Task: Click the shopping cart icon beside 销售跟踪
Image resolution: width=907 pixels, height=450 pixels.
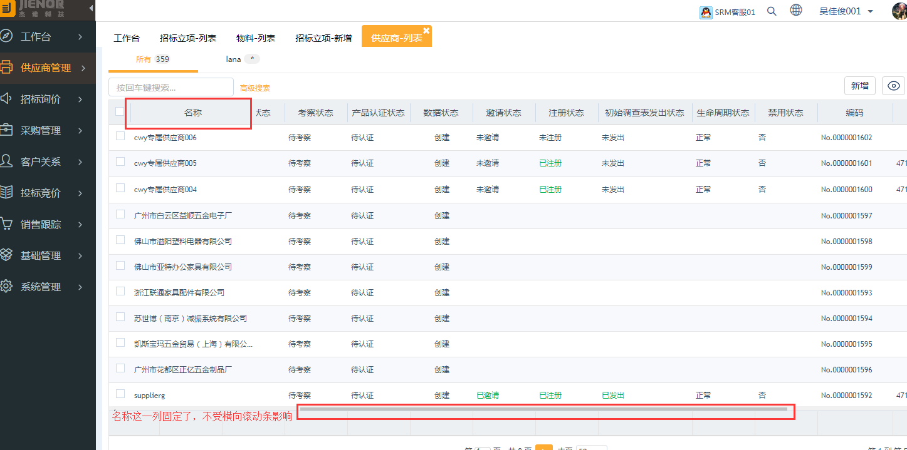Action: (x=6, y=224)
